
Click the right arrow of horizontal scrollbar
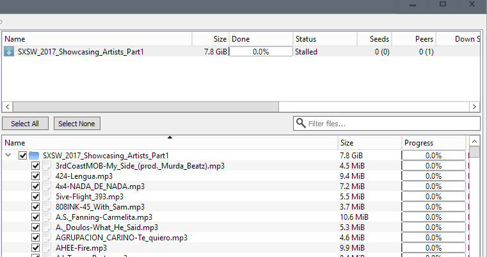(474, 107)
